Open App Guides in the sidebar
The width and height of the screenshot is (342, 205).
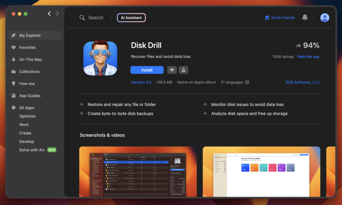click(x=30, y=96)
